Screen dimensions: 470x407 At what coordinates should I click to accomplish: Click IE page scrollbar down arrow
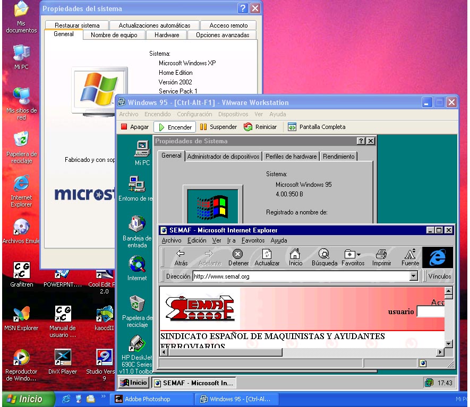[448, 343]
